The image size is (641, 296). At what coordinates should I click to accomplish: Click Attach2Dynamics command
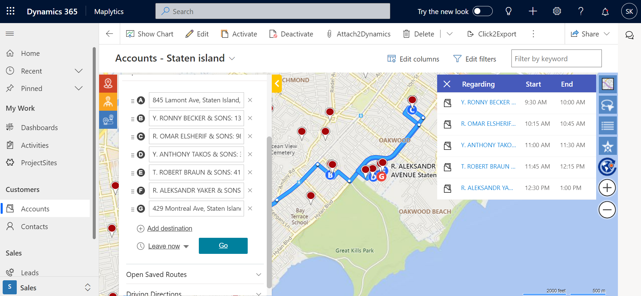pos(358,34)
